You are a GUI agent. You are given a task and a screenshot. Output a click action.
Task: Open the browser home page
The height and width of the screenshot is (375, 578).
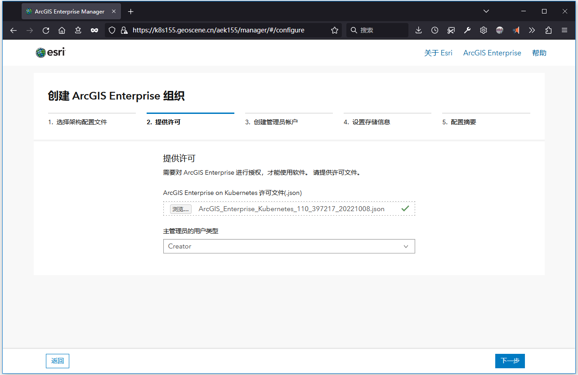[62, 30]
